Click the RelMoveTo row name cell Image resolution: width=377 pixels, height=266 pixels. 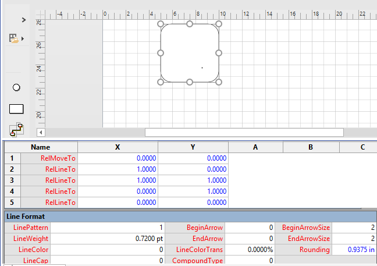[49, 158]
